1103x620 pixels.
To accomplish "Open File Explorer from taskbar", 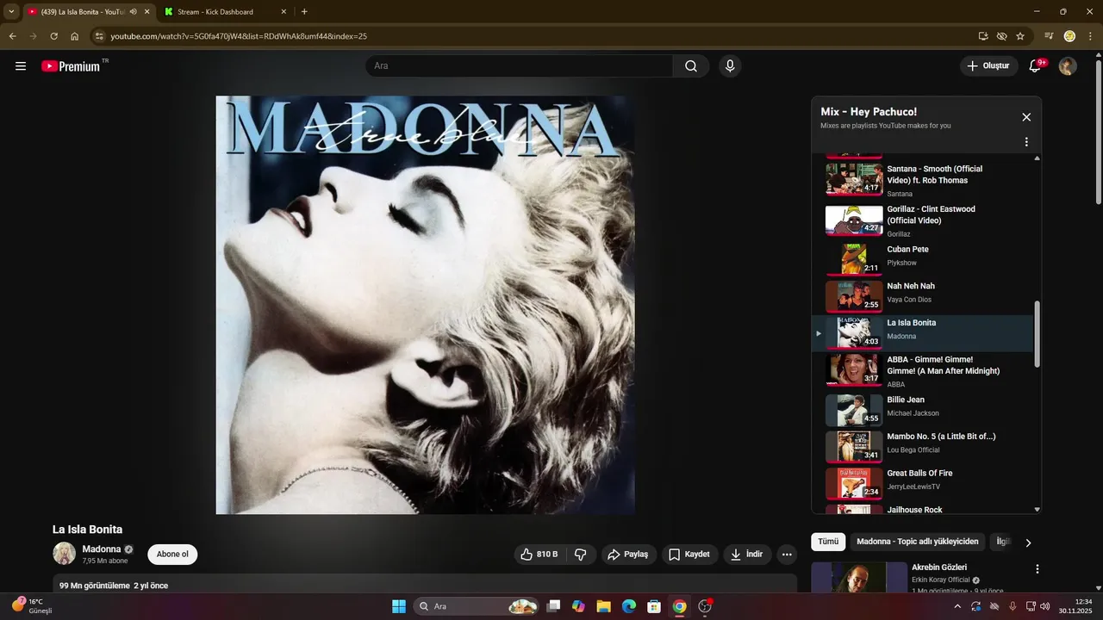I will click(x=603, y=606).
